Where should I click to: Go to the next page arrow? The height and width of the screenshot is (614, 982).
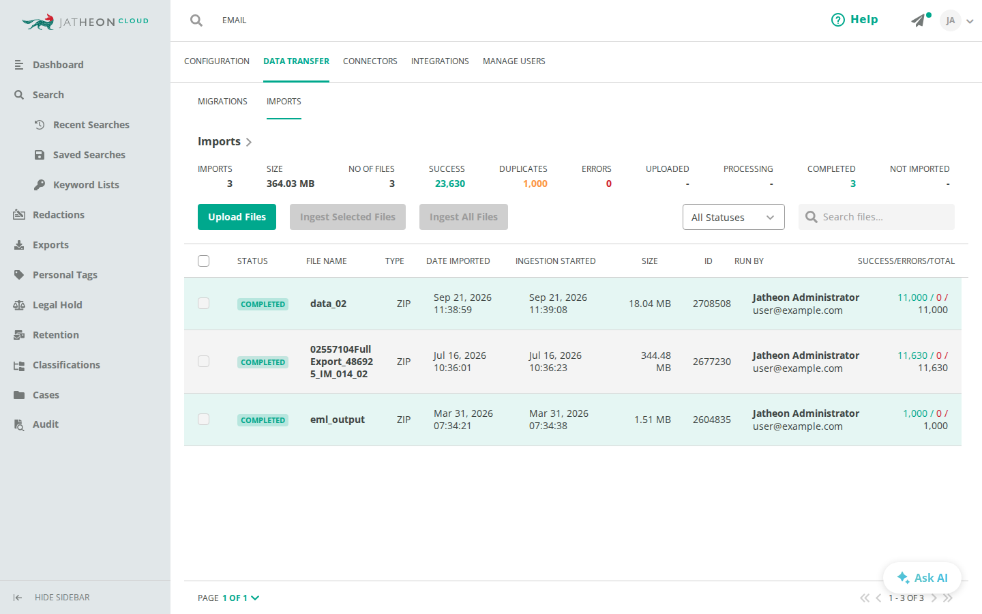934,598
